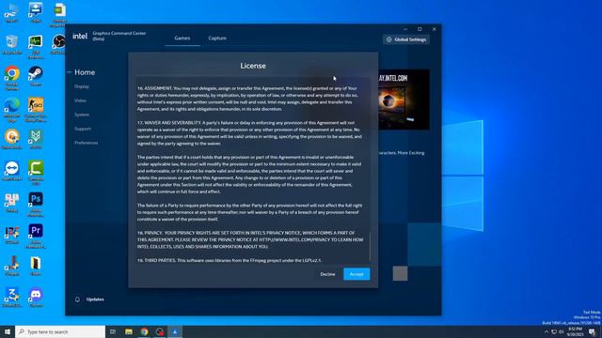Open Task View on the taskbar
The height and width of the screenshot is (338, 602).
(x=113, y=331)
